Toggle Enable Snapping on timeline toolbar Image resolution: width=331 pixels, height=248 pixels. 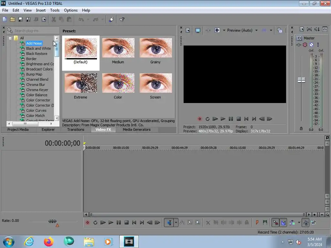(x=275, y=222)
